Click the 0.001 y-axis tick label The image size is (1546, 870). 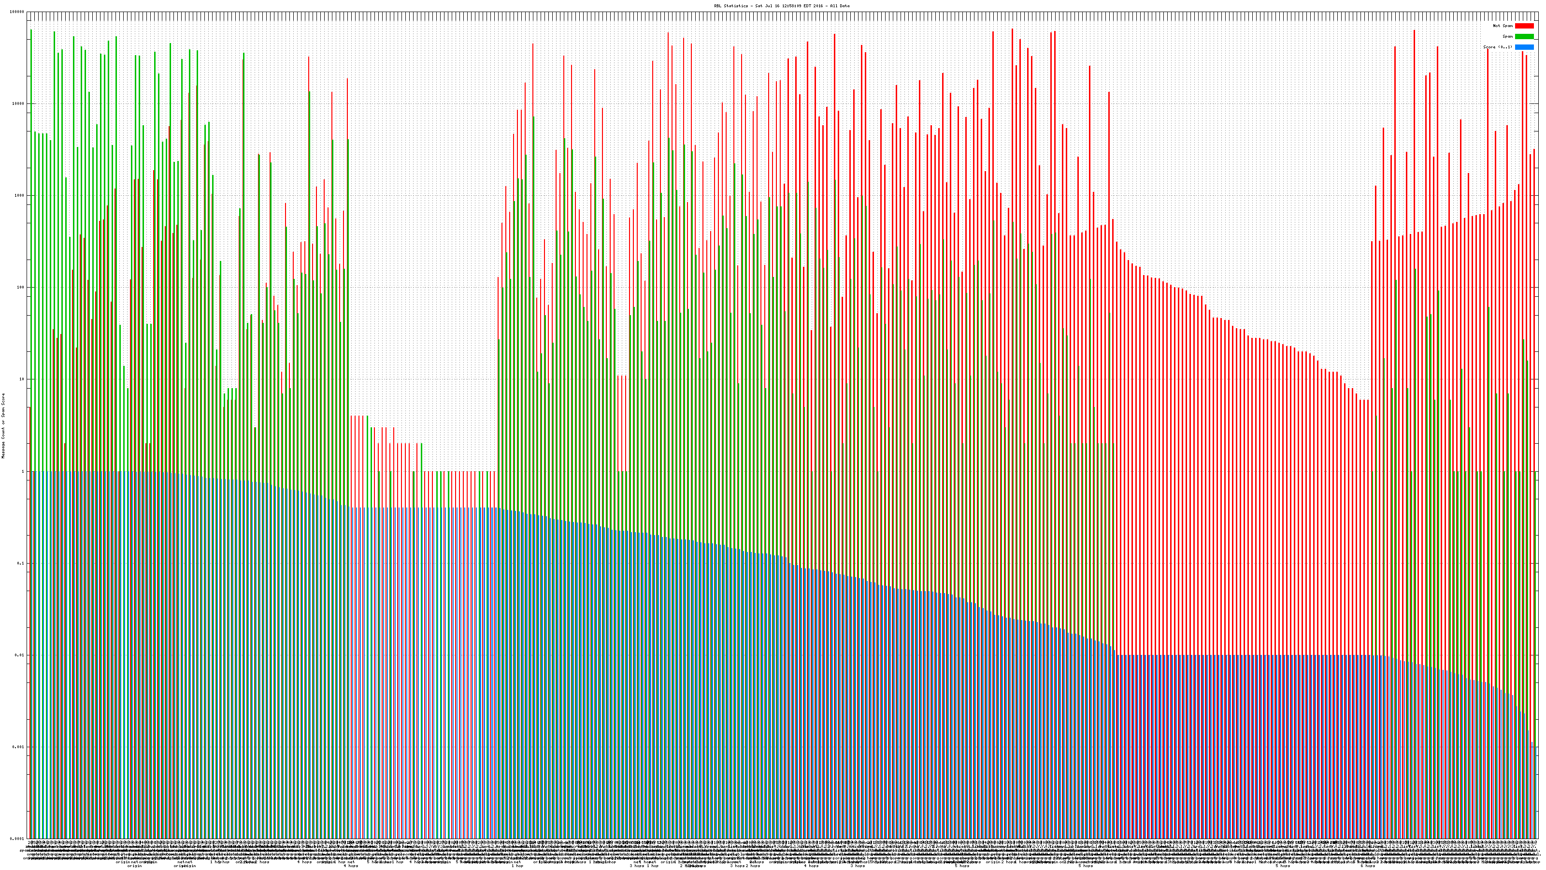(18, 747)
